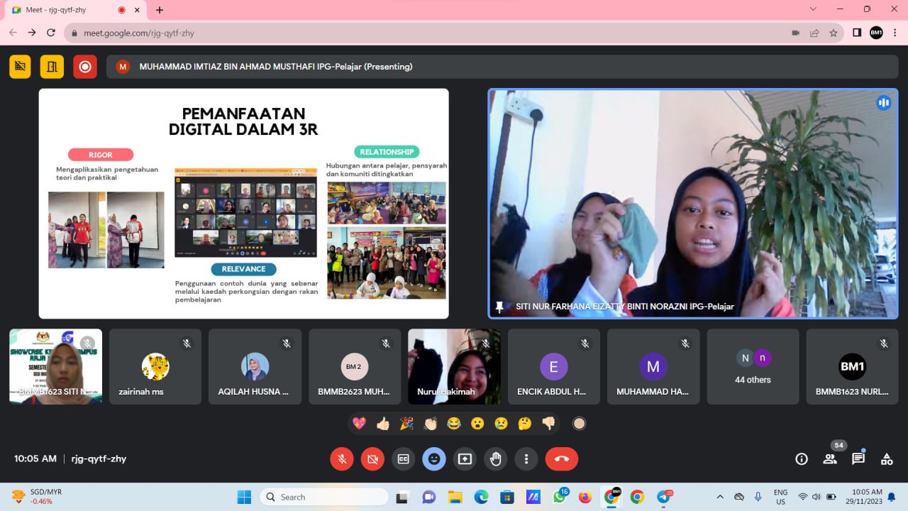The height and width of the screenshot is (511, 908).
Task: Open the present now screen-share option
Action: tap(465, 459)
